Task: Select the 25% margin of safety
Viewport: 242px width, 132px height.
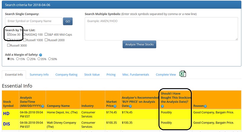Action: click(x=28, y=59)
